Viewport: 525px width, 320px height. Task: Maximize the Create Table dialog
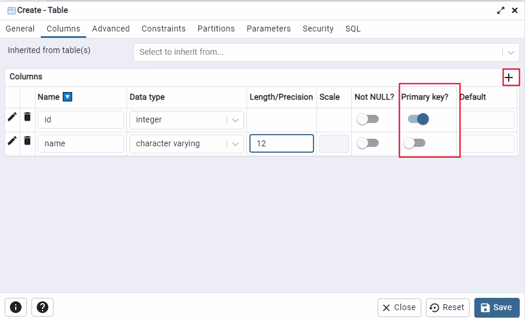coord(501,10)
